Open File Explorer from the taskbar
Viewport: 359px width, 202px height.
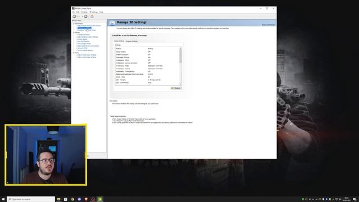pos(58,199)
